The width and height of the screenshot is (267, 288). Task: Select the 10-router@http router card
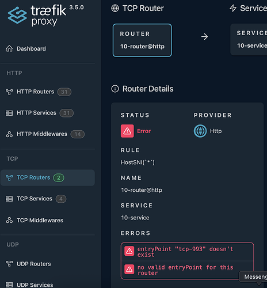click(142, 40)
